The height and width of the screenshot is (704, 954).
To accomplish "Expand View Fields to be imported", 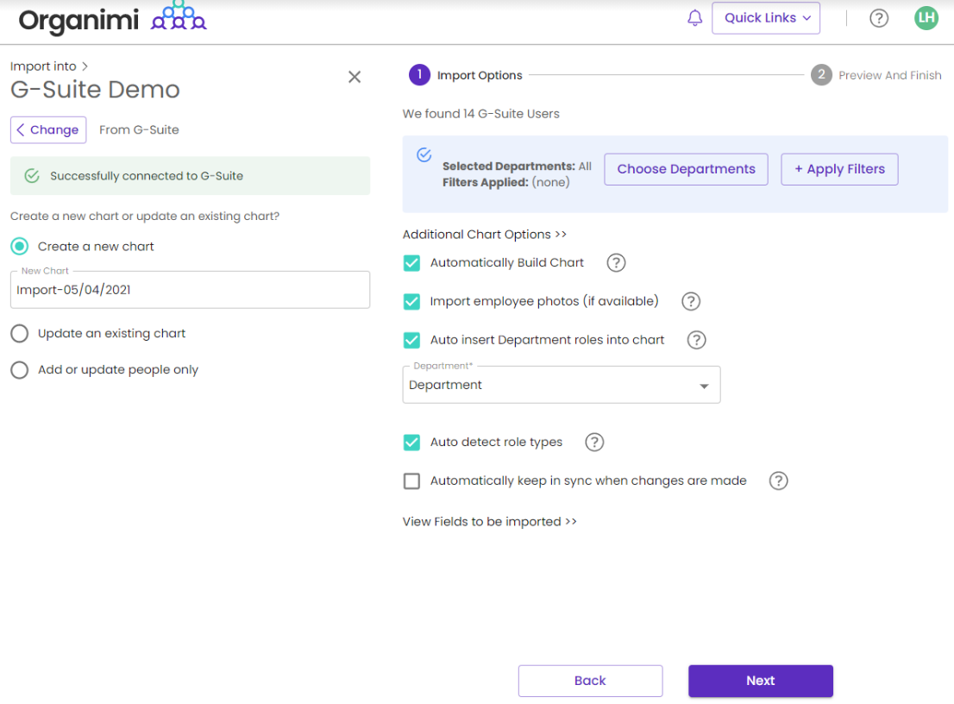I will [489, 522].
